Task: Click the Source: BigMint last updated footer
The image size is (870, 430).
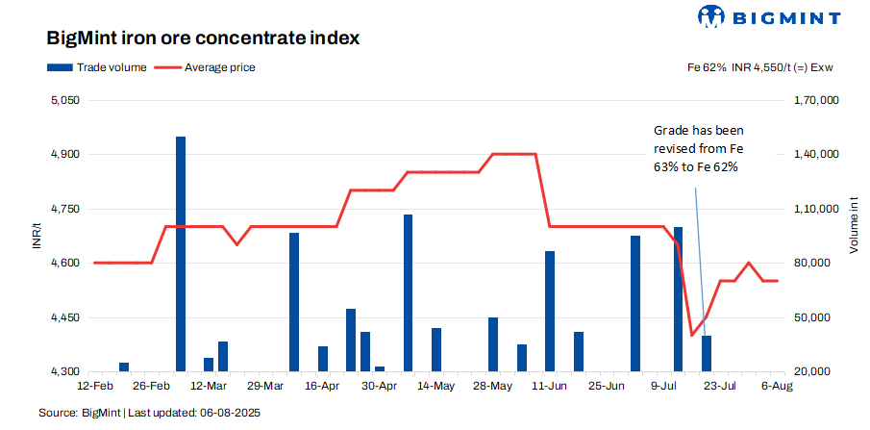Action: (x=149, y=413)
